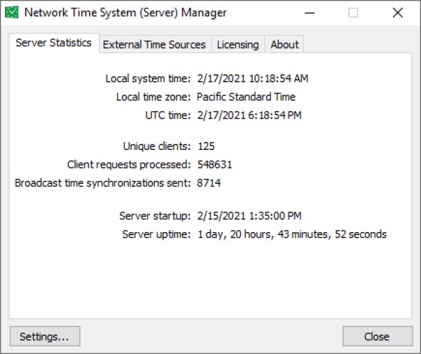Minimize the Manager window
421x354 pixels.
(309, 13)
